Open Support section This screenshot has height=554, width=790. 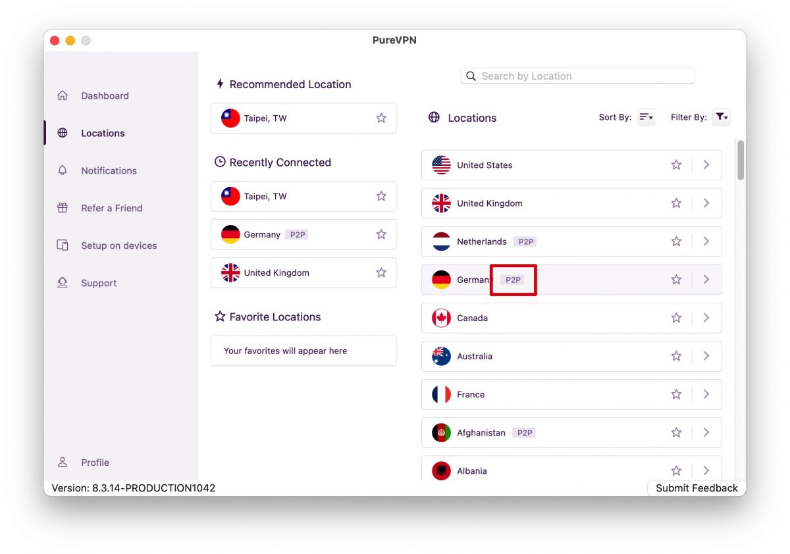point(99,283)
